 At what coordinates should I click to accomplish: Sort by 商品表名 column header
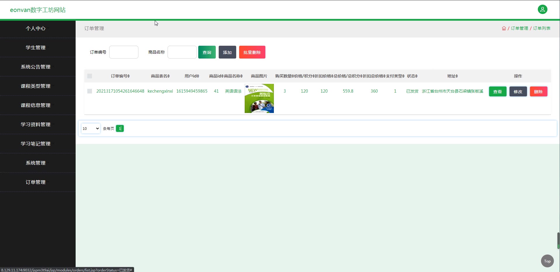pos(160,76)
